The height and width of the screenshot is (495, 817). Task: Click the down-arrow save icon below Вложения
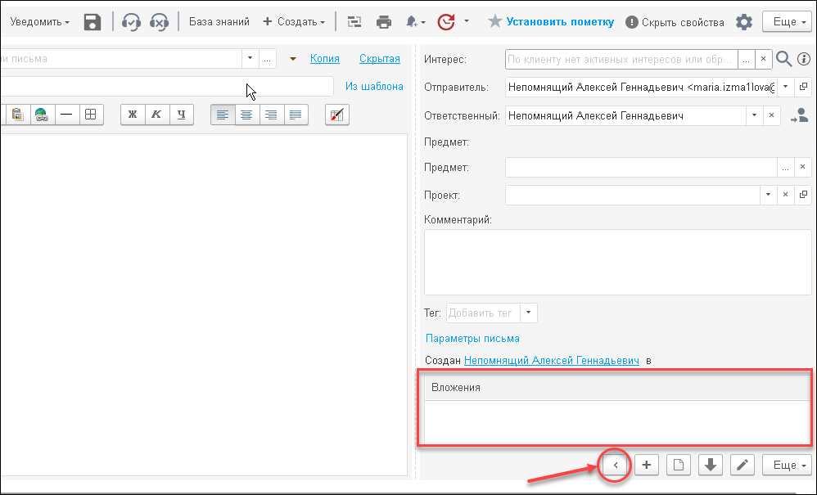pyautogui.click(x=710, y=465)
